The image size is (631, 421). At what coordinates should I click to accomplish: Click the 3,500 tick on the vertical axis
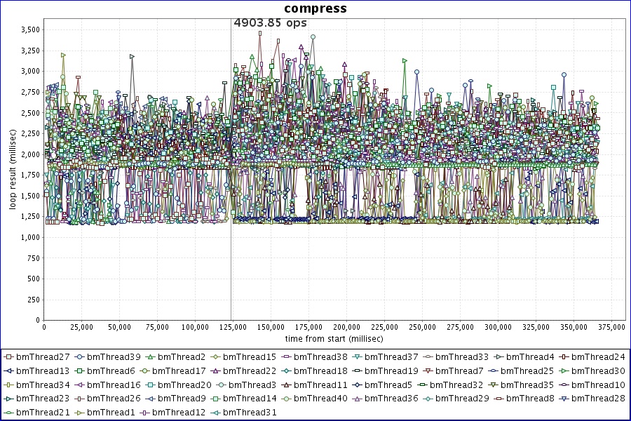click(30, 29)
